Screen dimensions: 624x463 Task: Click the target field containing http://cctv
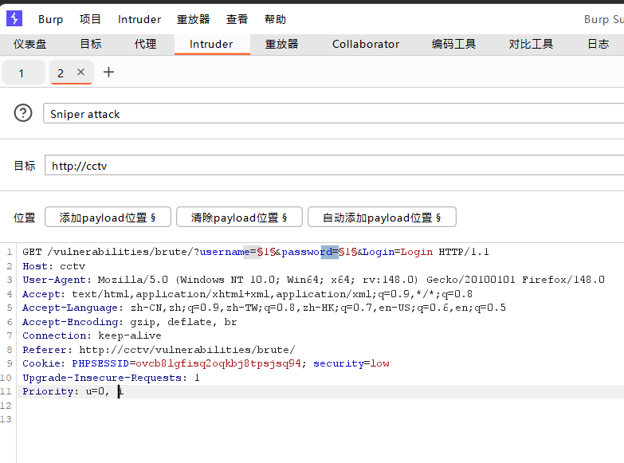pyautogui.click(x=334, y=166)
